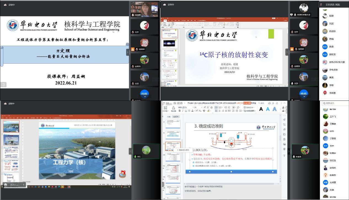Switch to the 大纲 outline tab in WPS
The image size is (349, 200).
click(168, 117)
